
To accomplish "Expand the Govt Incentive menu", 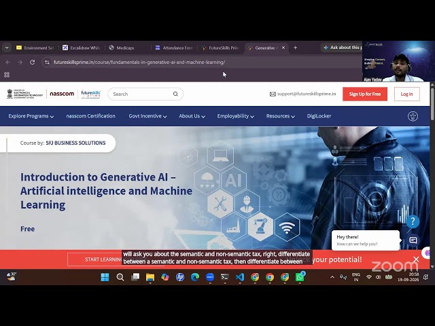I will [x=147, y=116].
